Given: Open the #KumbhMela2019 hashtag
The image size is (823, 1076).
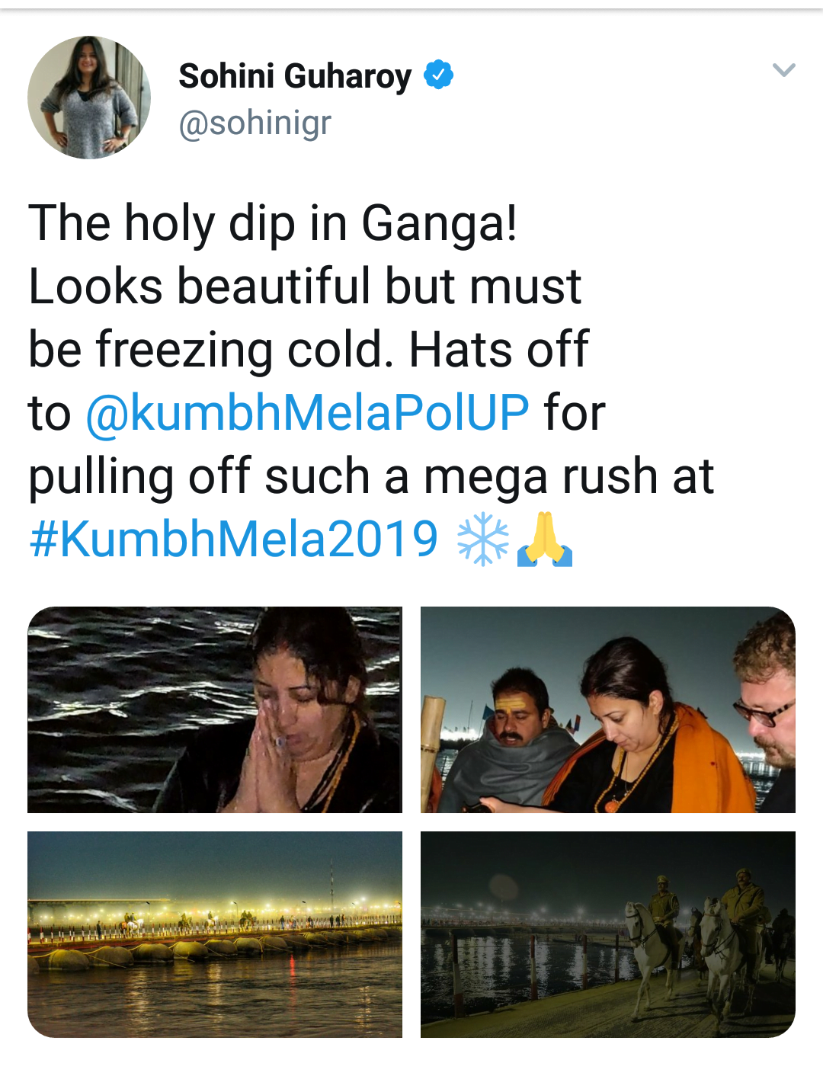Looking at the screenshot, I should point(234,540).
